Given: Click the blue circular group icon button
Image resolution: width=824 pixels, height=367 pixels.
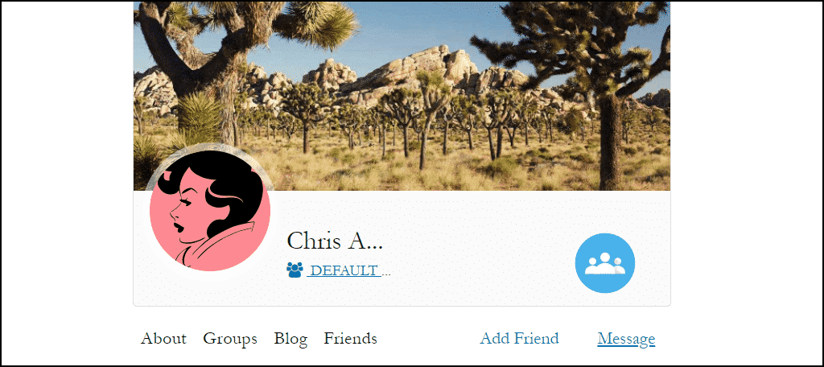Looking at the screenshot, I should point(605,263).
